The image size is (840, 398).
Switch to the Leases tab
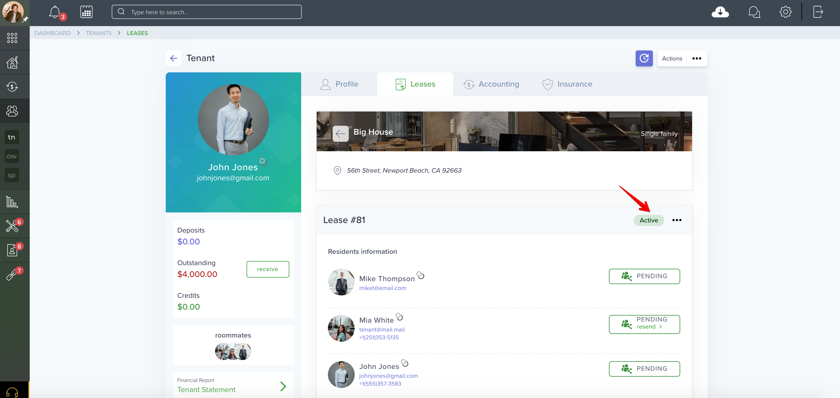pyautogui.click(x=415, y=84)
